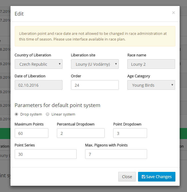Select the Linear system radio button
This screenshot has width=187, height=192.
[x=48, y=114]
